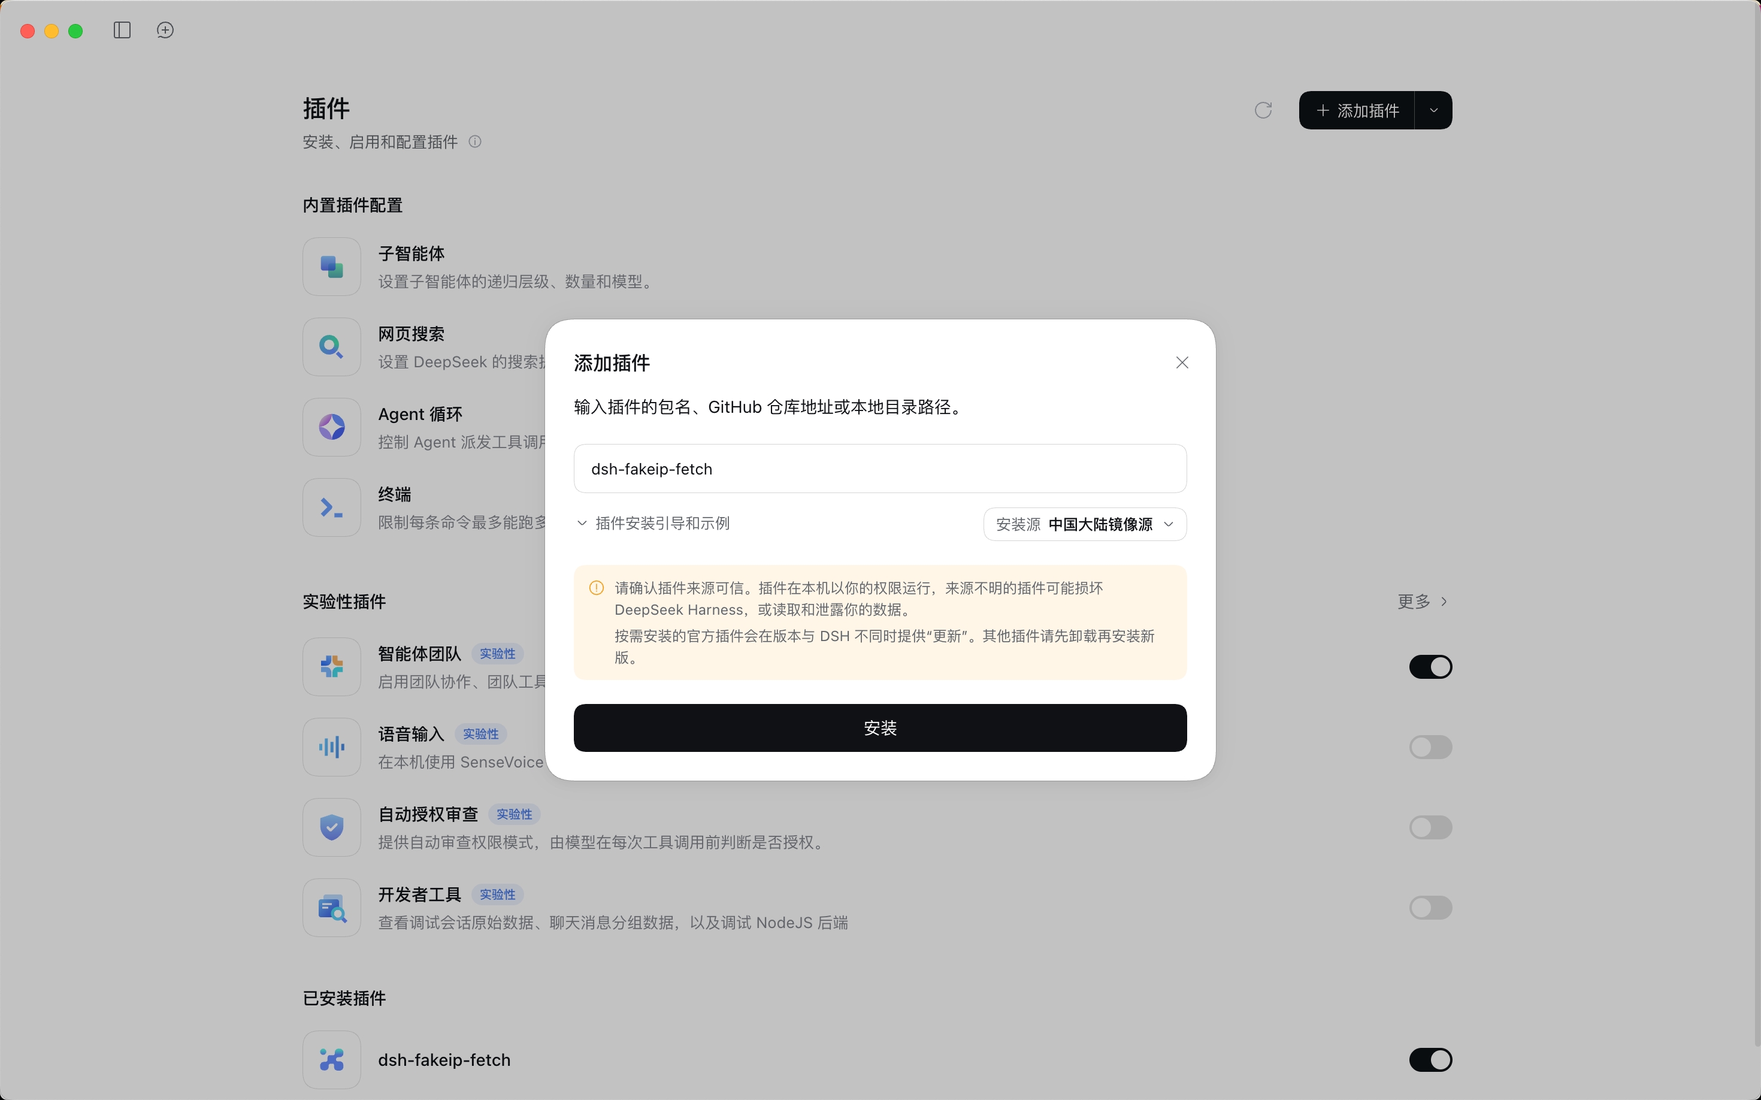Viewport: 1761px width, 1100px height.
Task: Click the 安装 button
Action: click(x=880, y=727)
